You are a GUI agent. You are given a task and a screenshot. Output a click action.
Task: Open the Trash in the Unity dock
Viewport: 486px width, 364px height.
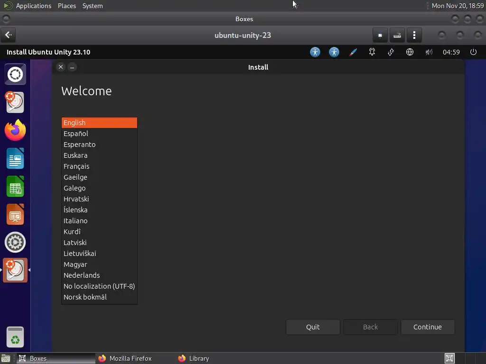point(15,337)
